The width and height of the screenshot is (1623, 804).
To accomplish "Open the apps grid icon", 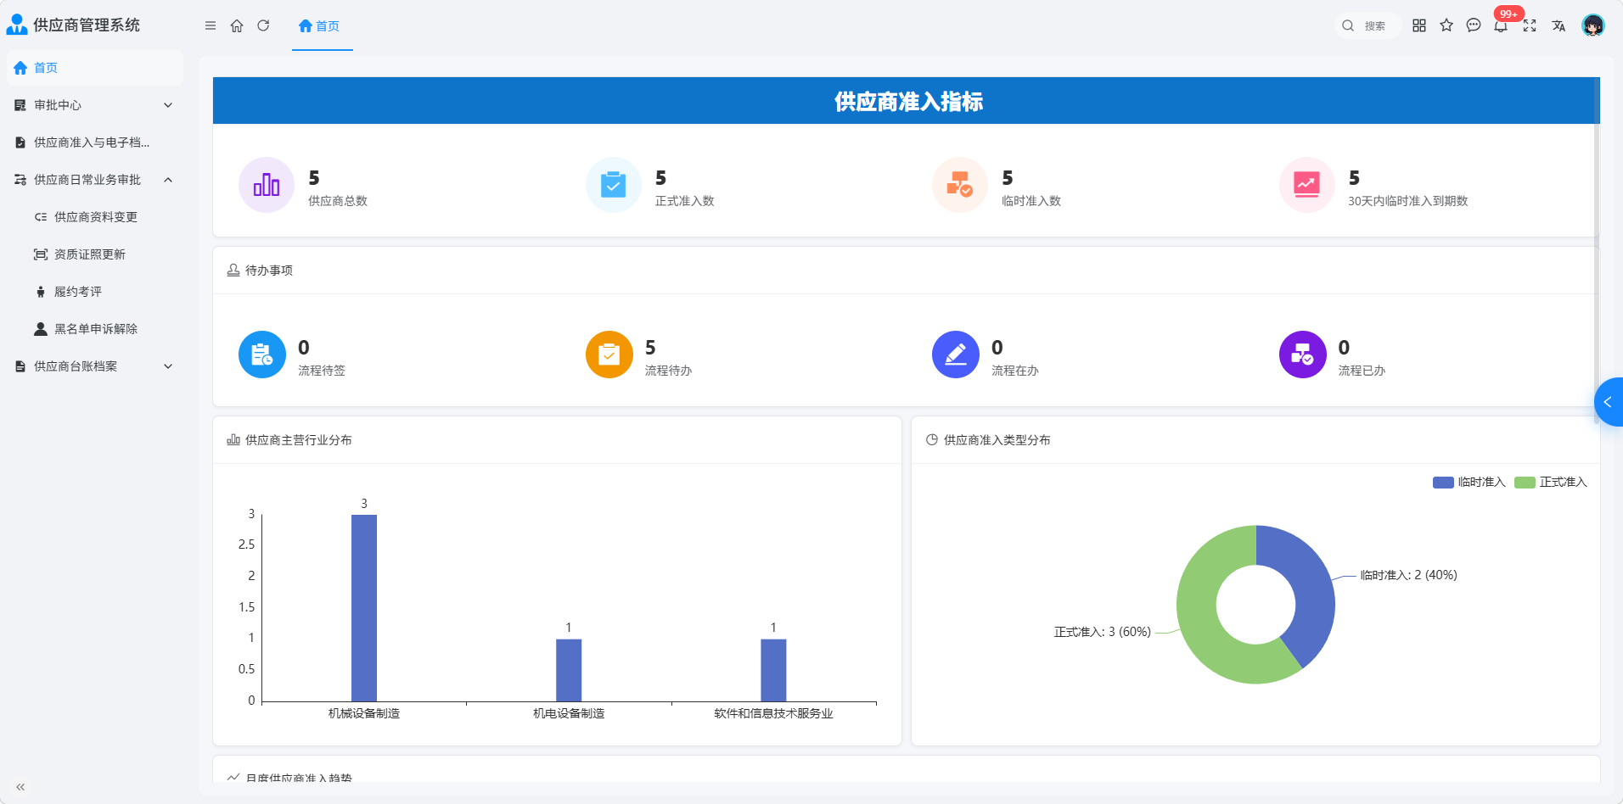I will coord(1419,25).
